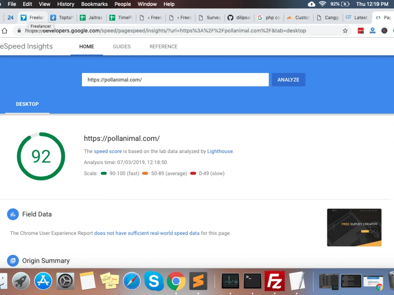This screenshot has height=295, width=394.
Task: Select the DESKTOP results tab
Action: pos(27,104)
